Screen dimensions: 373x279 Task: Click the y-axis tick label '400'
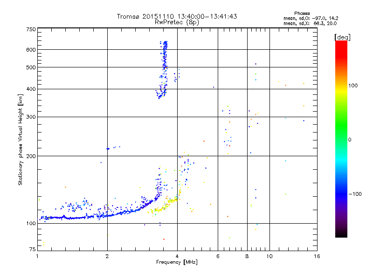tap(31, 89)
